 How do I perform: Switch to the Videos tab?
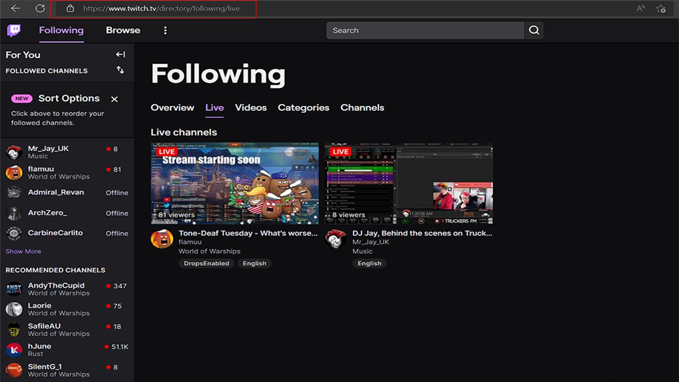tap(250, 108)
